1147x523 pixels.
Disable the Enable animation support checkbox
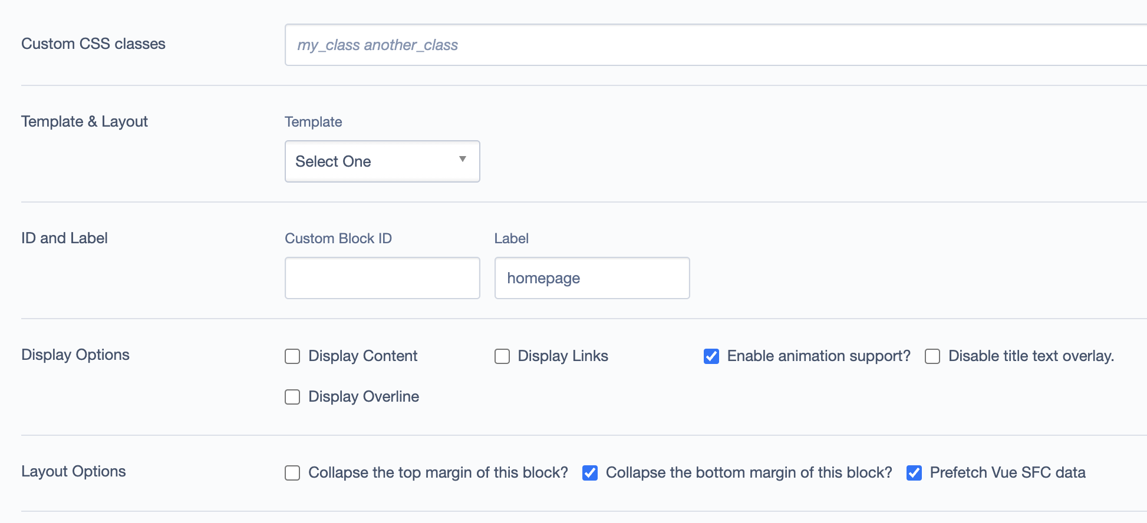[711, 356]
